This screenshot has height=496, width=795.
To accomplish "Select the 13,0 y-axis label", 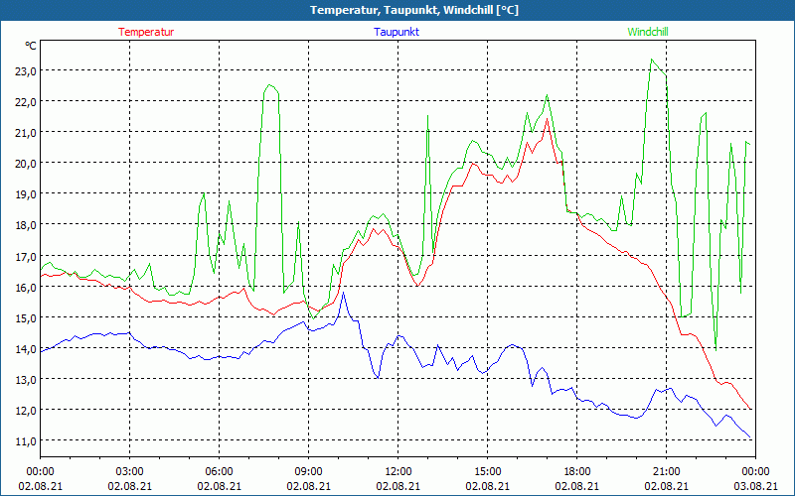I will 24,380.
